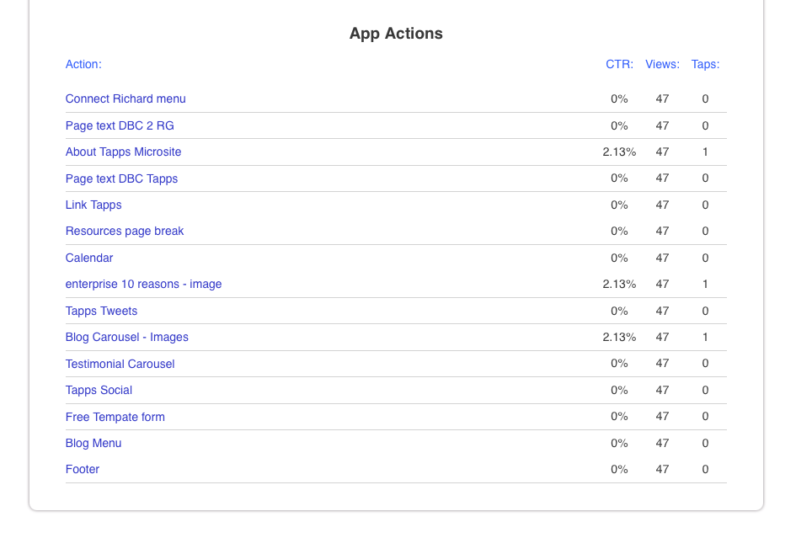
Task: Open Blog Carousel - Images action
Action: point(127,337)
